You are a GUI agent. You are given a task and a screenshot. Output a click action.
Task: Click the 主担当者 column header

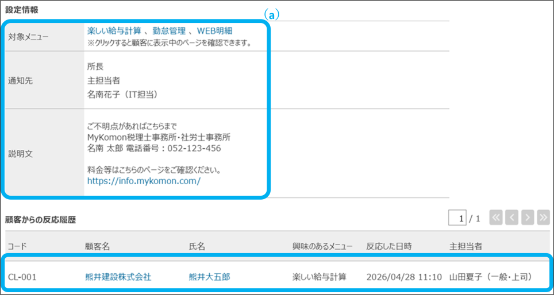click(x=465, y=247)
